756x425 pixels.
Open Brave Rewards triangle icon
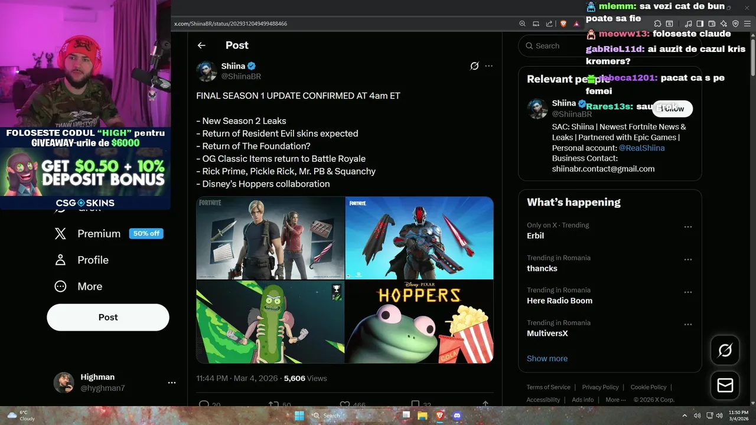pos(576,24)
